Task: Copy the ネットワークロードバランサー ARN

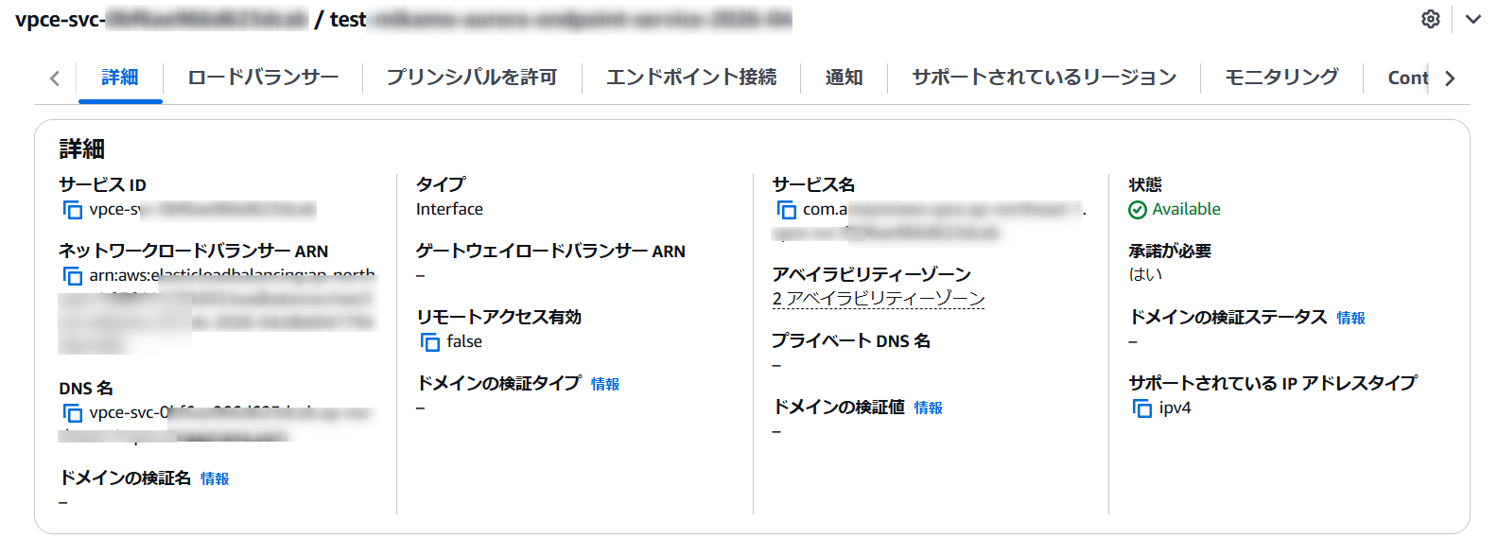Action: (73, 276)
